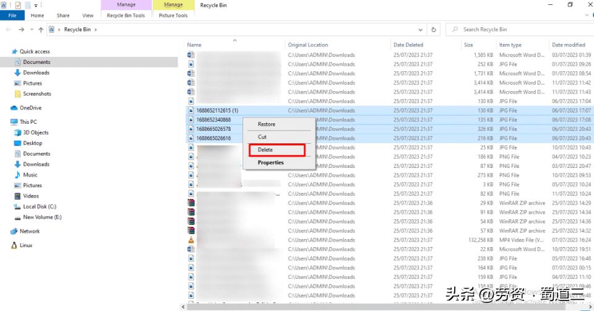This screenshot has width=594, height=311.
Task: Choose Cut from the context menu
Action: (x=262, y=137)
